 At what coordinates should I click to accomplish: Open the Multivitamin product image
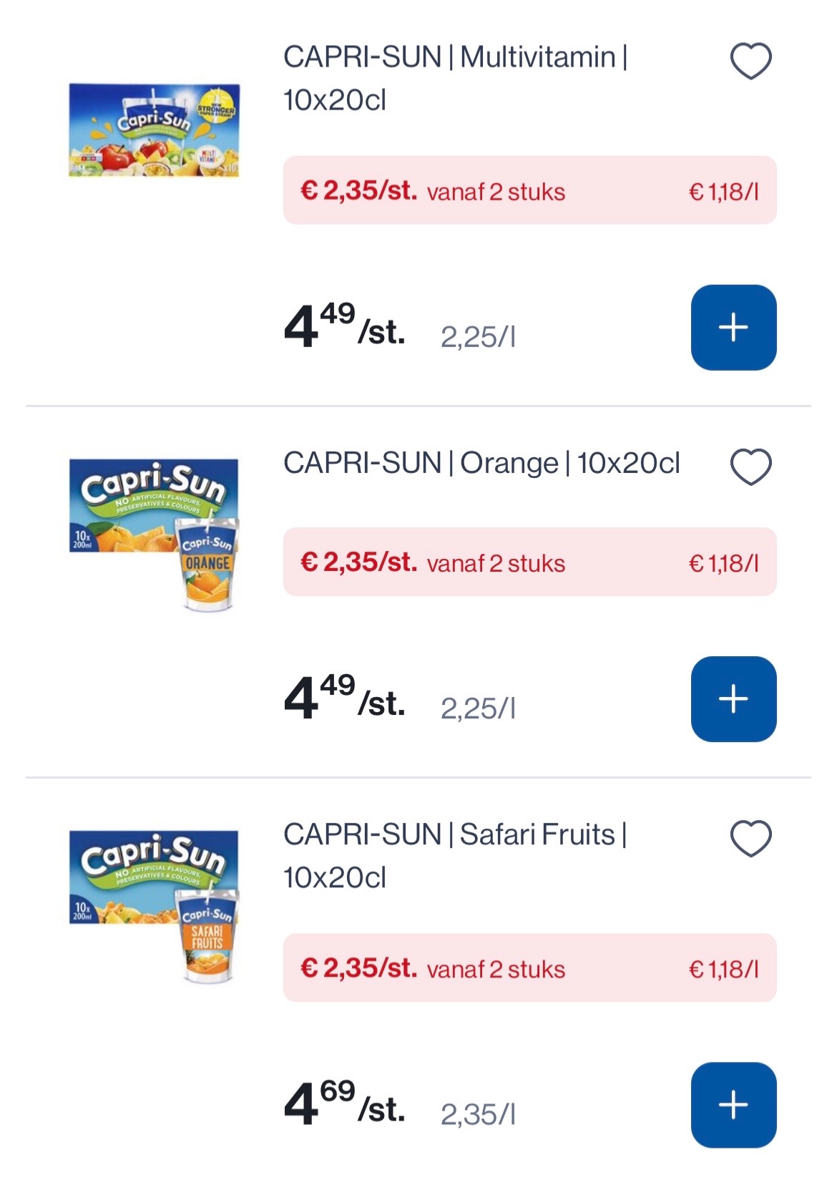[154, 130]
